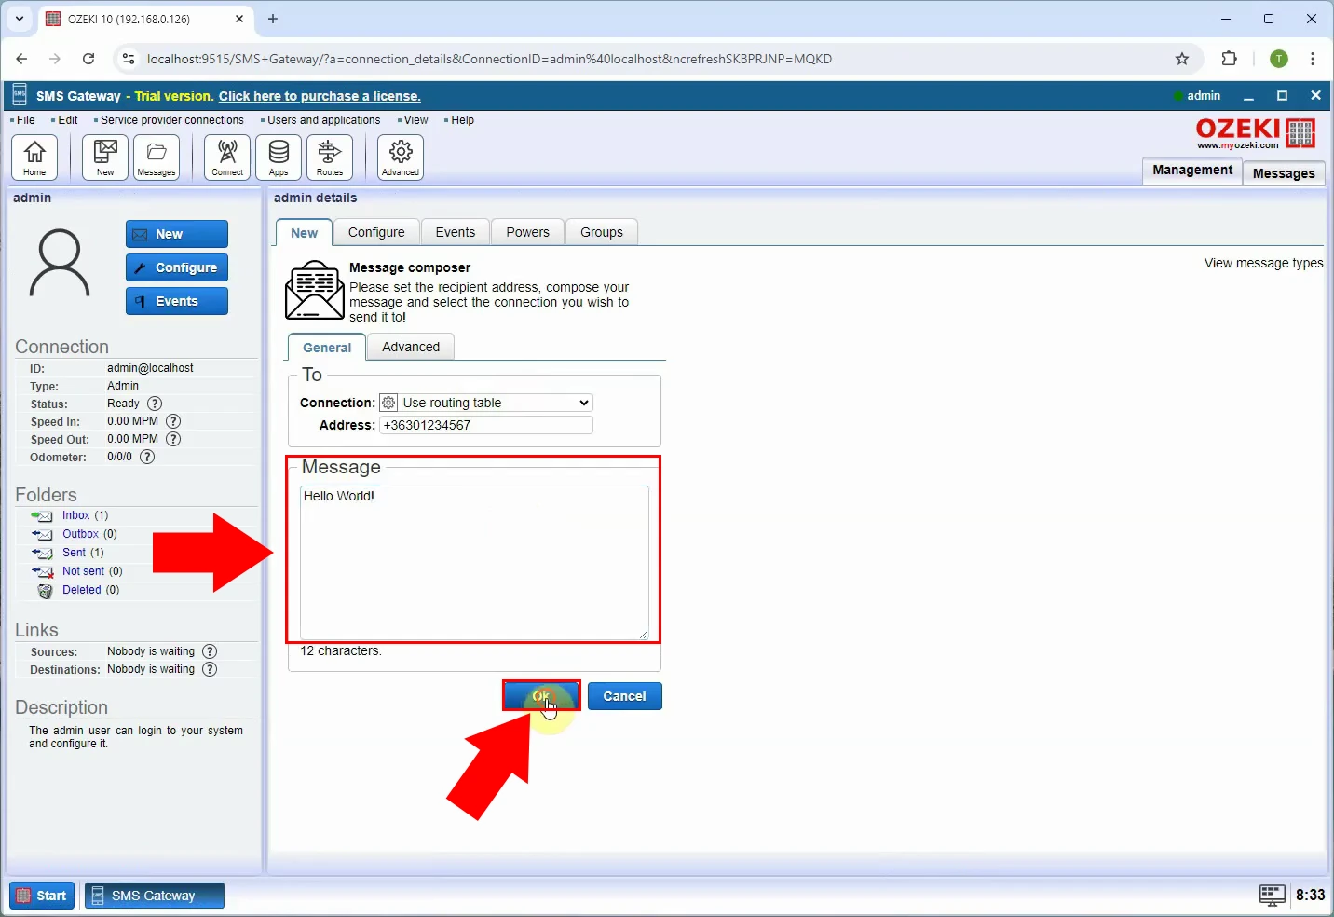Open the Routes toolbar icon

(x=330, y=157)
